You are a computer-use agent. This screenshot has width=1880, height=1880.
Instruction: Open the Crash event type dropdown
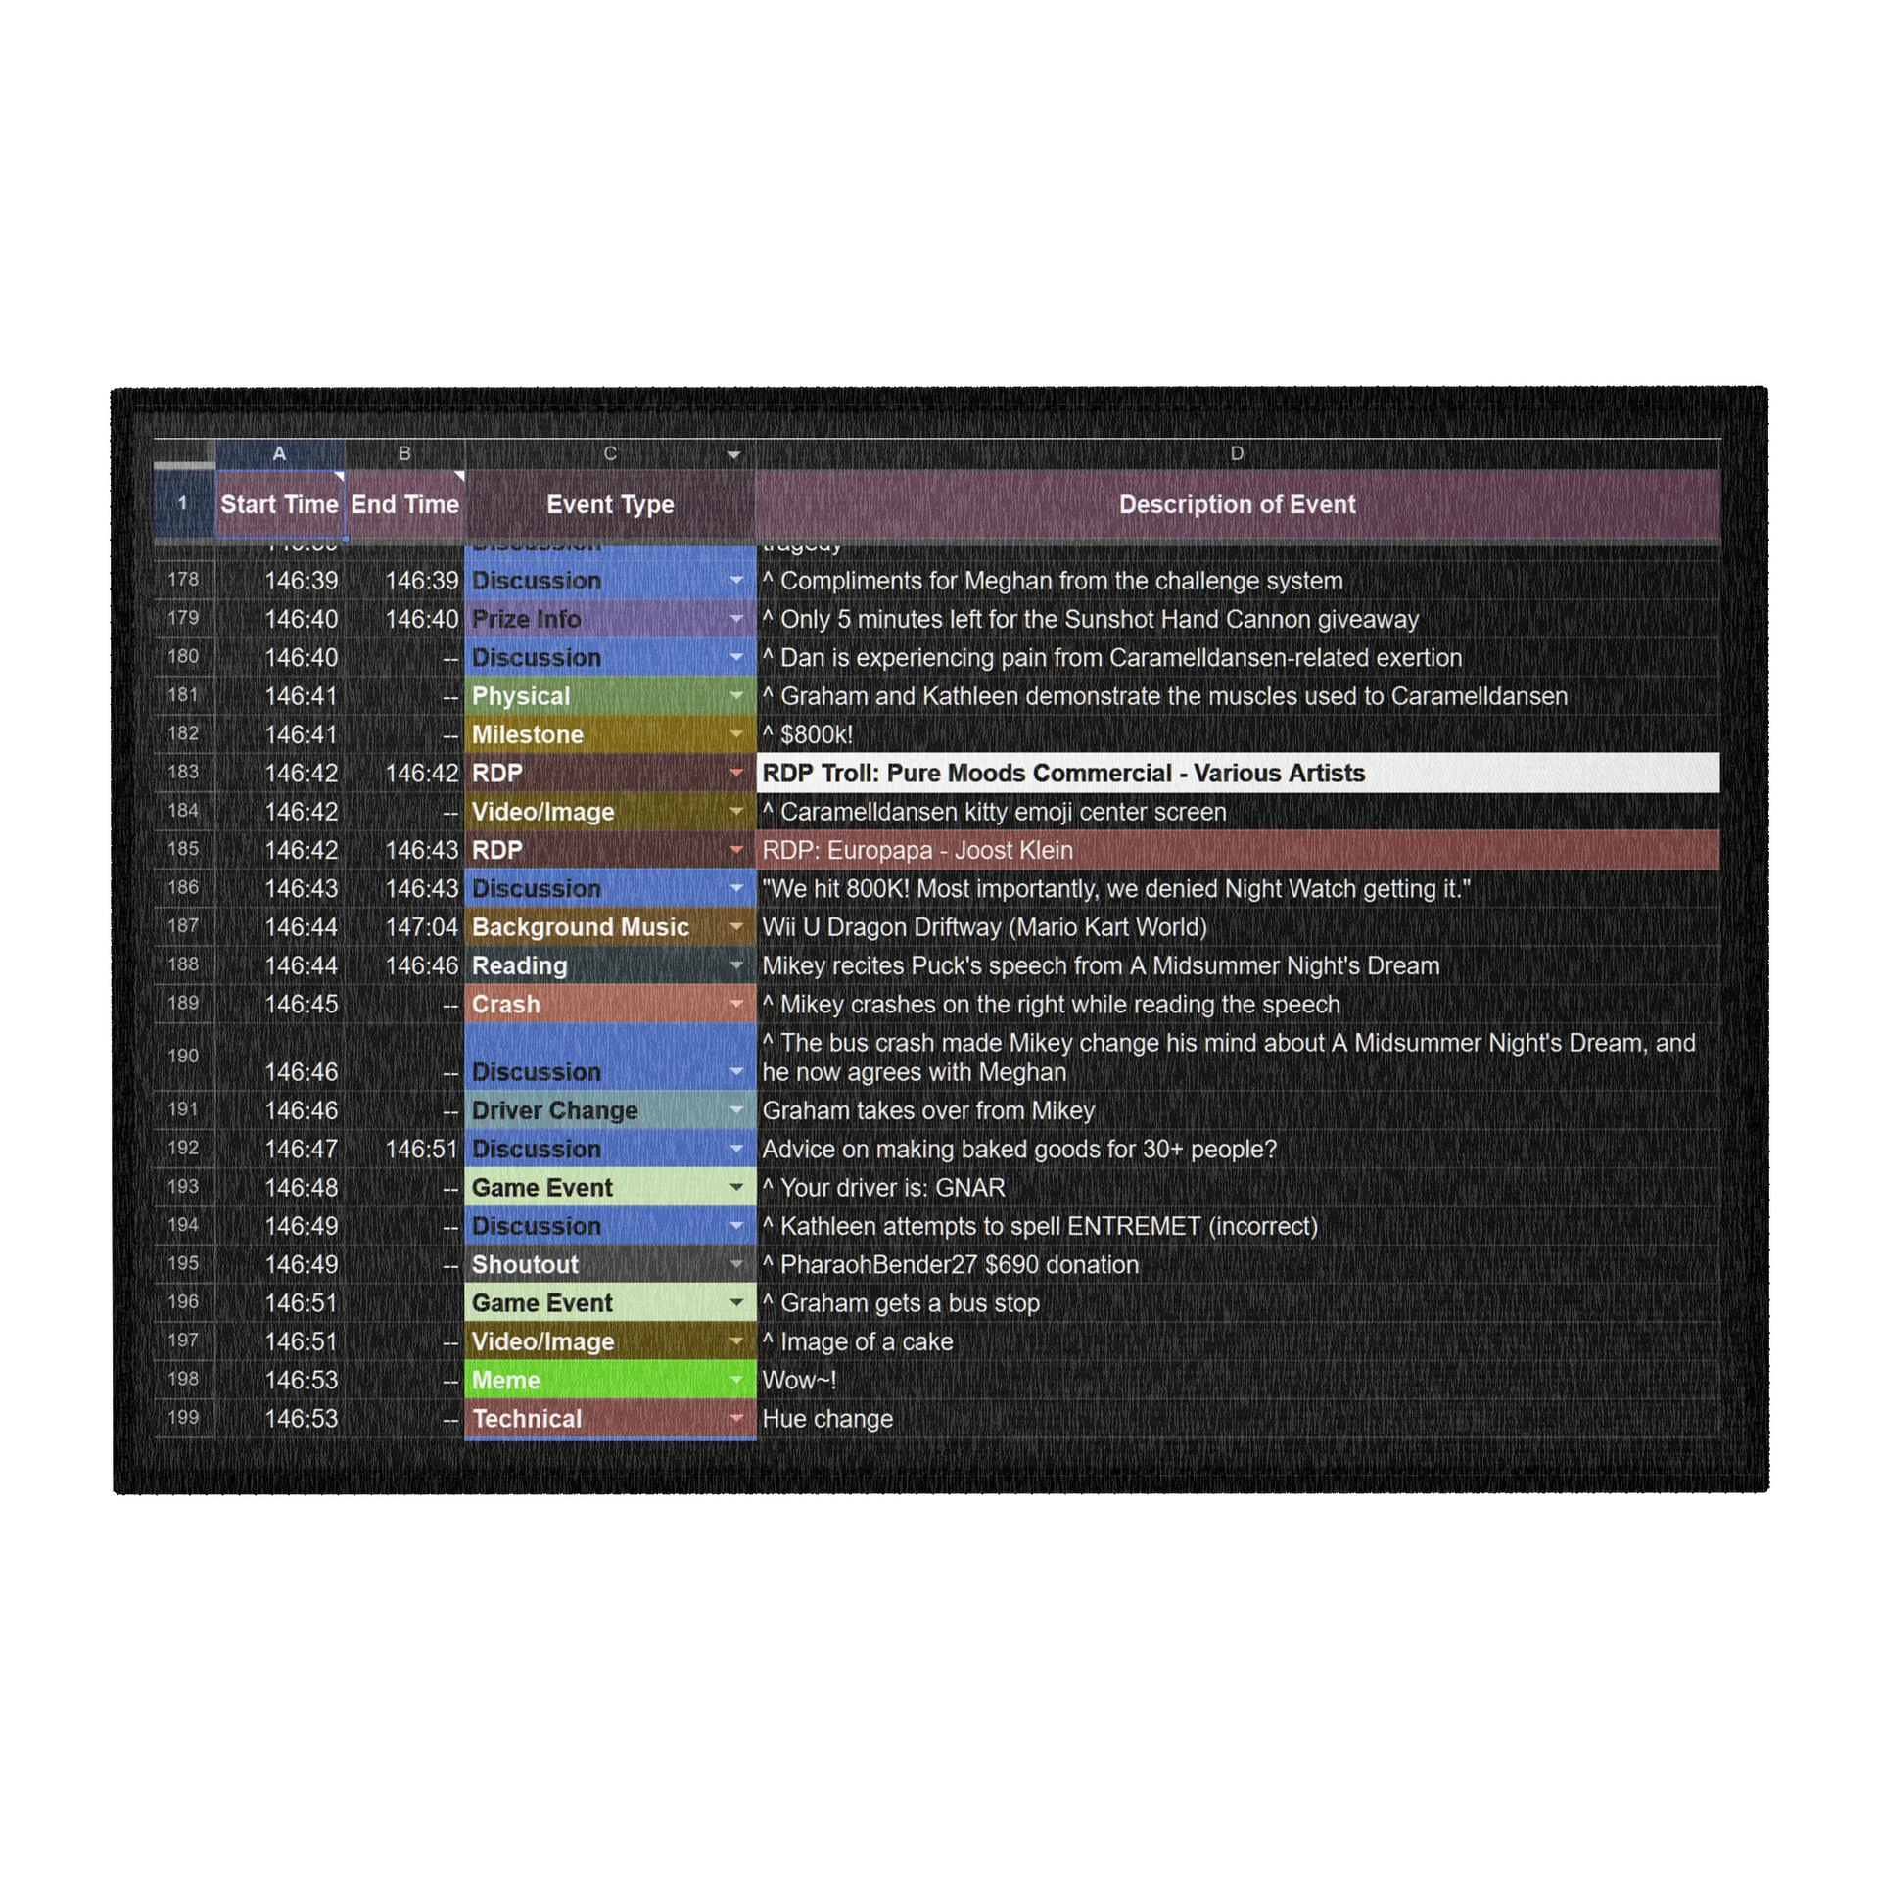tap(735, 1004)
